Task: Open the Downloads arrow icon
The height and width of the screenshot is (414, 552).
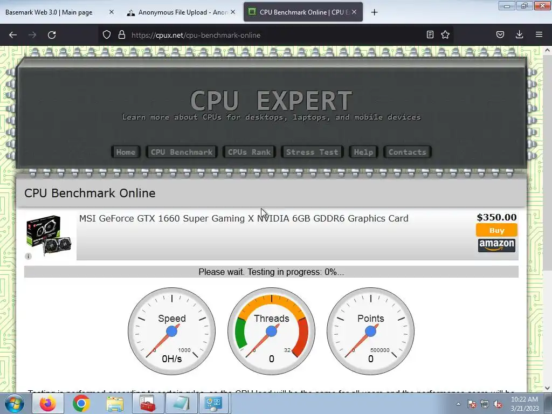Action: pos(519,34)
